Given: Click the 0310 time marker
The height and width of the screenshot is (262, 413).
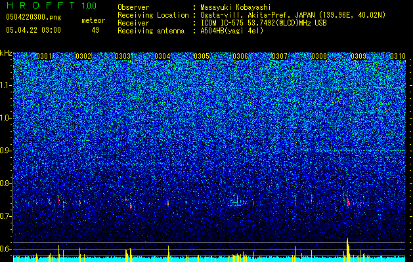Looking at the screenshot, I should tap(398, 56).
